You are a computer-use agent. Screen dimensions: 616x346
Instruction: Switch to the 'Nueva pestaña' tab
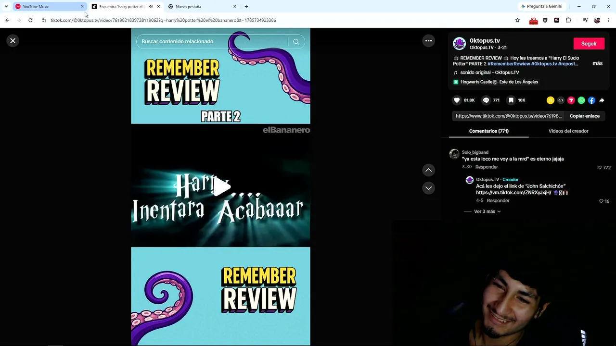point(202,7)
